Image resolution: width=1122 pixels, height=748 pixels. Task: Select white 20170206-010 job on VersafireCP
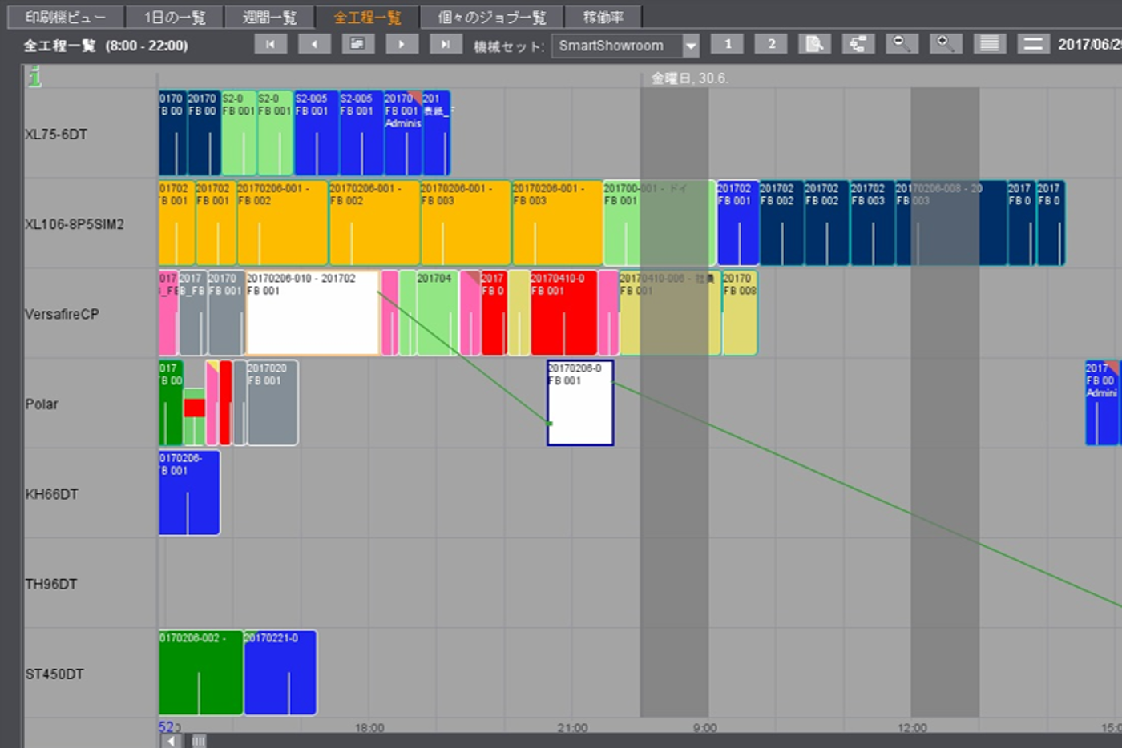click(x=313, y=313)
